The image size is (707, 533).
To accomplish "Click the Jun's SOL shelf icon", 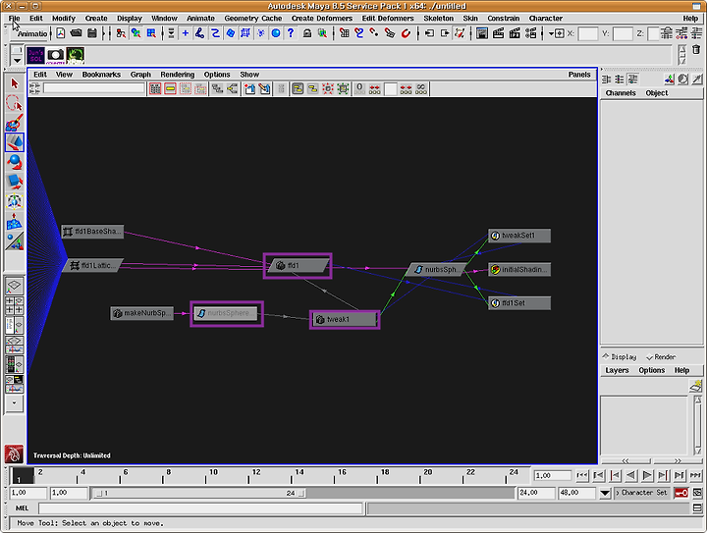I will (35, 55).
